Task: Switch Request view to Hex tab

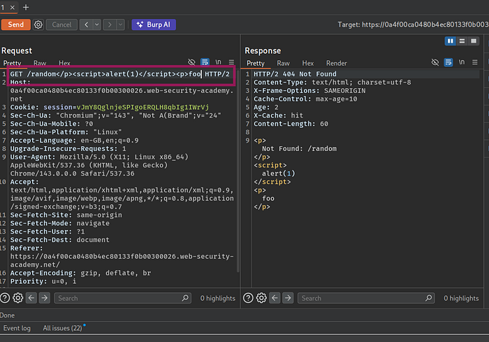Action: [x=64, y=63]
